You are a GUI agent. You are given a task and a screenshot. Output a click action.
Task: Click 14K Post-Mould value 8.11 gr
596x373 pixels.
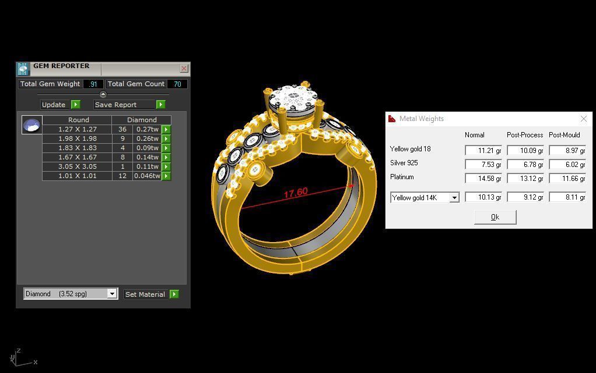click(x=567, y=197)
